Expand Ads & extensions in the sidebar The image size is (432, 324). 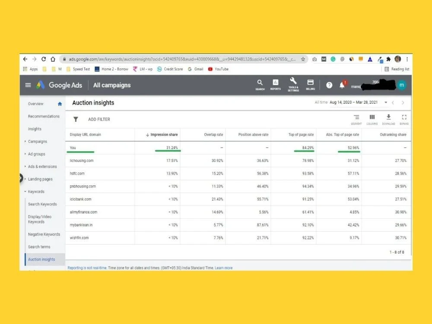(42, 166)
